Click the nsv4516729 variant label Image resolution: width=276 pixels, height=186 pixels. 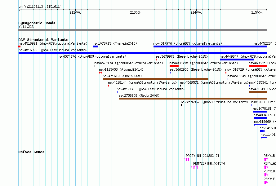251,69
